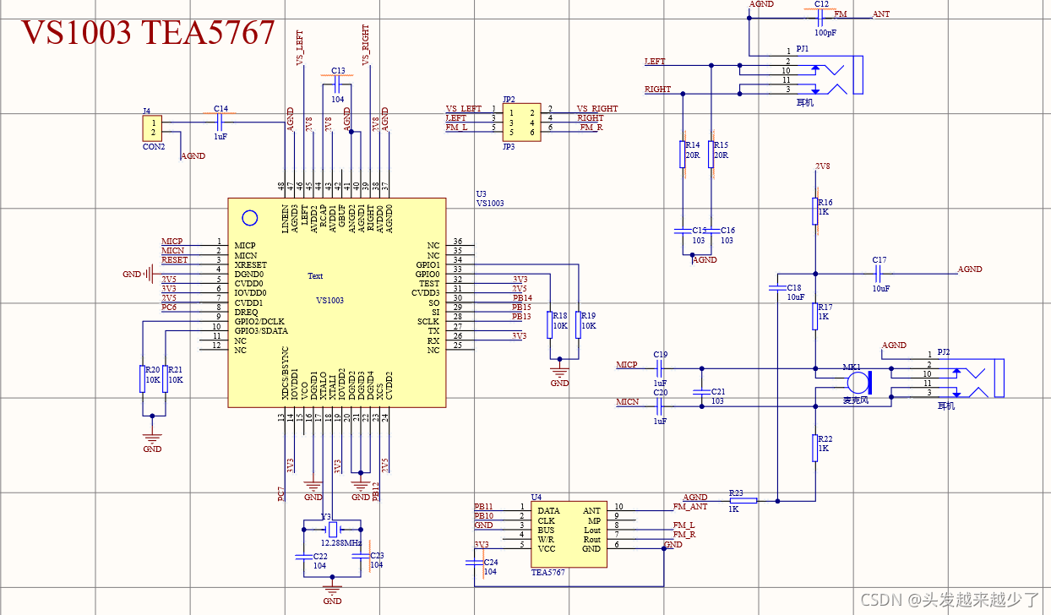Click the 'Text' placeholder inside the VS1003 chip
Image resolution: width=1051 pixels, height=615 pixels.
click(315, 276)
